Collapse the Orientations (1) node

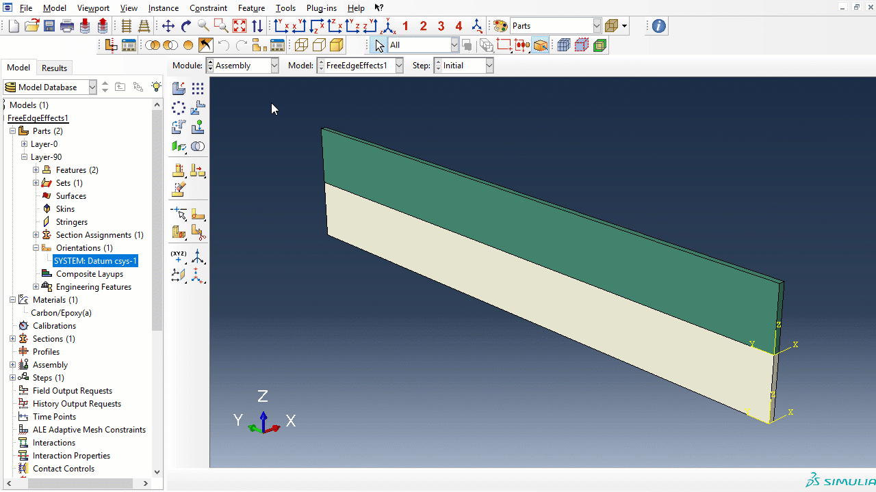tap(36, 248)
